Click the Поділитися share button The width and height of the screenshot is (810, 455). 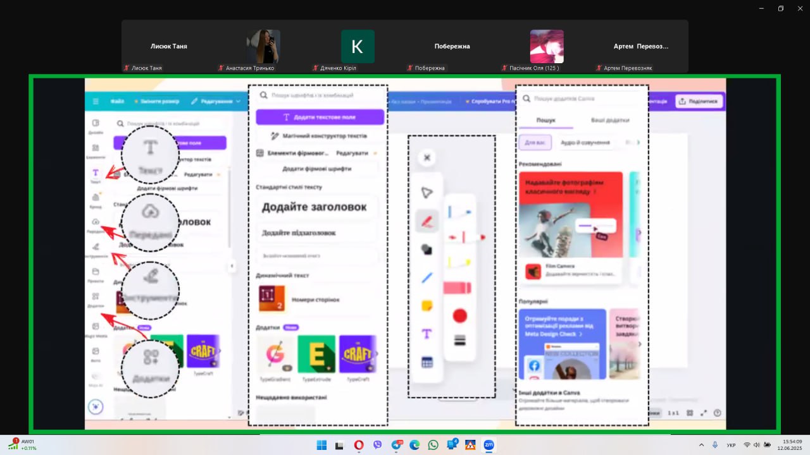(699, 101)
